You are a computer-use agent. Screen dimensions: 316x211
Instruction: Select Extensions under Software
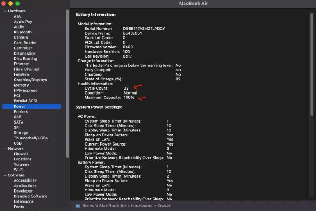pyautogui.click(x=24, y=201)
